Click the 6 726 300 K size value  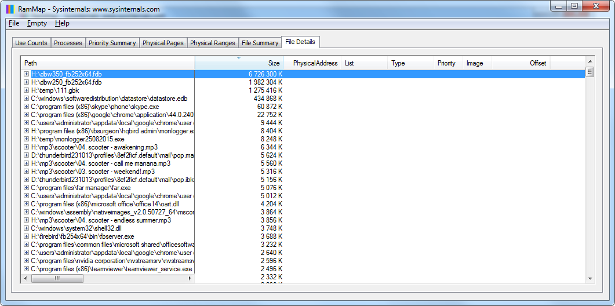click(x=265, y=74)
